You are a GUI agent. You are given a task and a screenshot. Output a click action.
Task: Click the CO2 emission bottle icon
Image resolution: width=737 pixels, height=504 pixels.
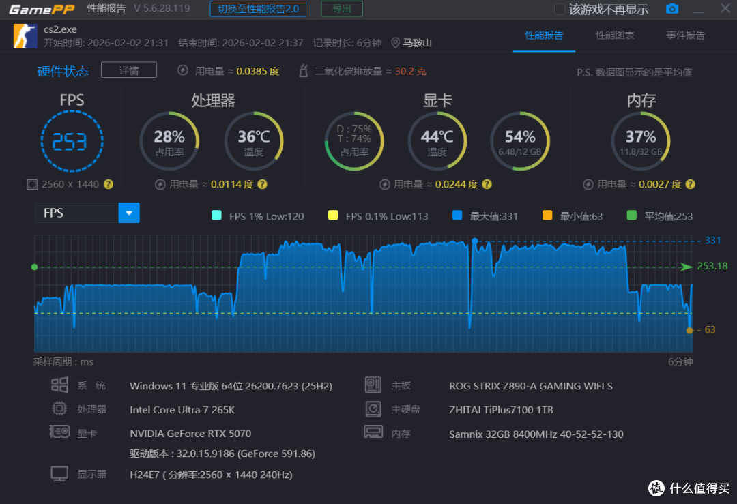pyautogui.click(x=304, y=70)
